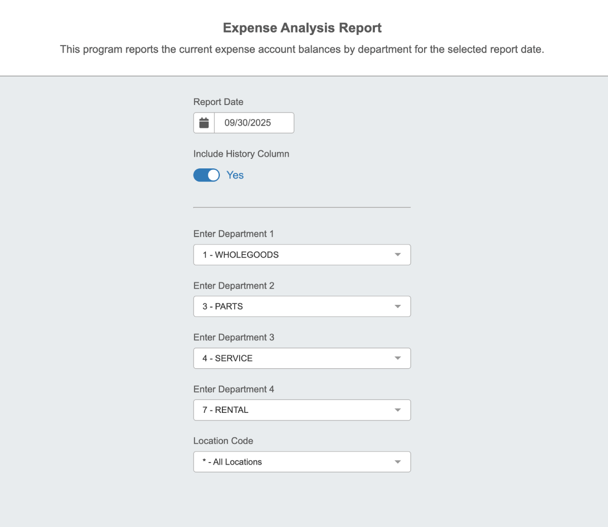
Task: Click the 09/30/2025 date input field
Action: (254, 123)
